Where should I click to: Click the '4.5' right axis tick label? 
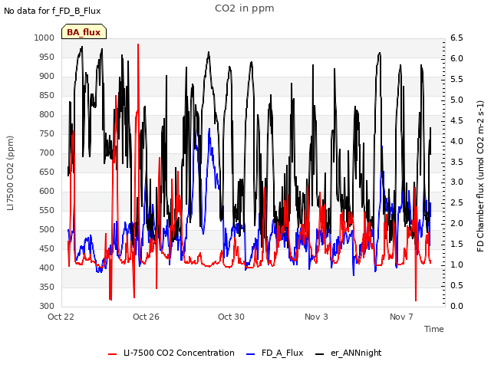457,120
